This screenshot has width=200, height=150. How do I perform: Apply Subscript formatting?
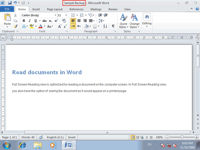50,21
